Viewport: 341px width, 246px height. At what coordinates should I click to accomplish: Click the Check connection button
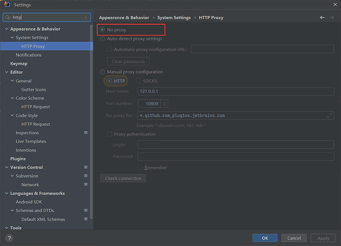tap(123, 178)
